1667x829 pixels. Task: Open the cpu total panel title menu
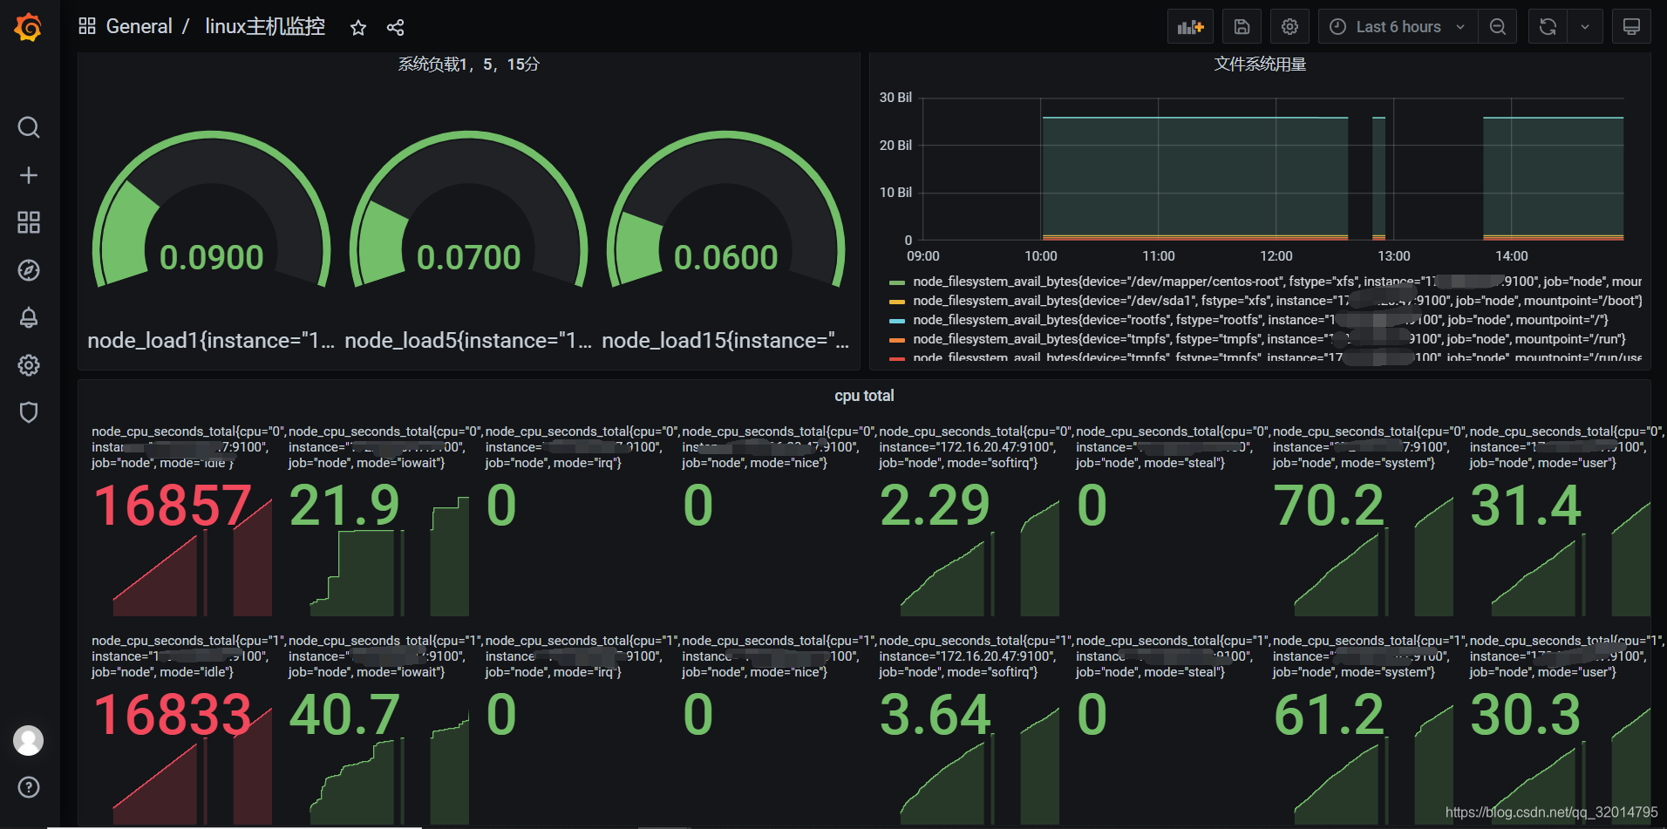pos(864,396)
